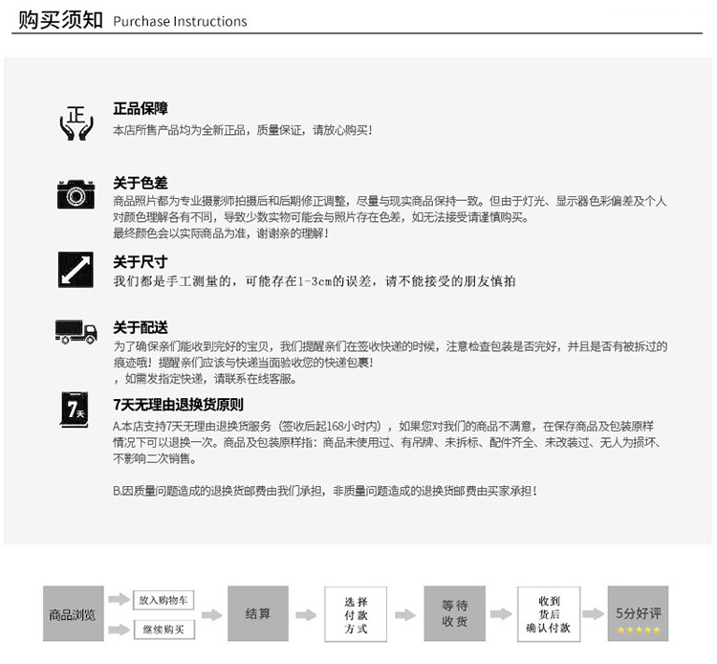Click the line starting 商品照片都为专业摄影师
This screenshot has height=664, width=717.
pyautogui.click(x=390, y=201)
